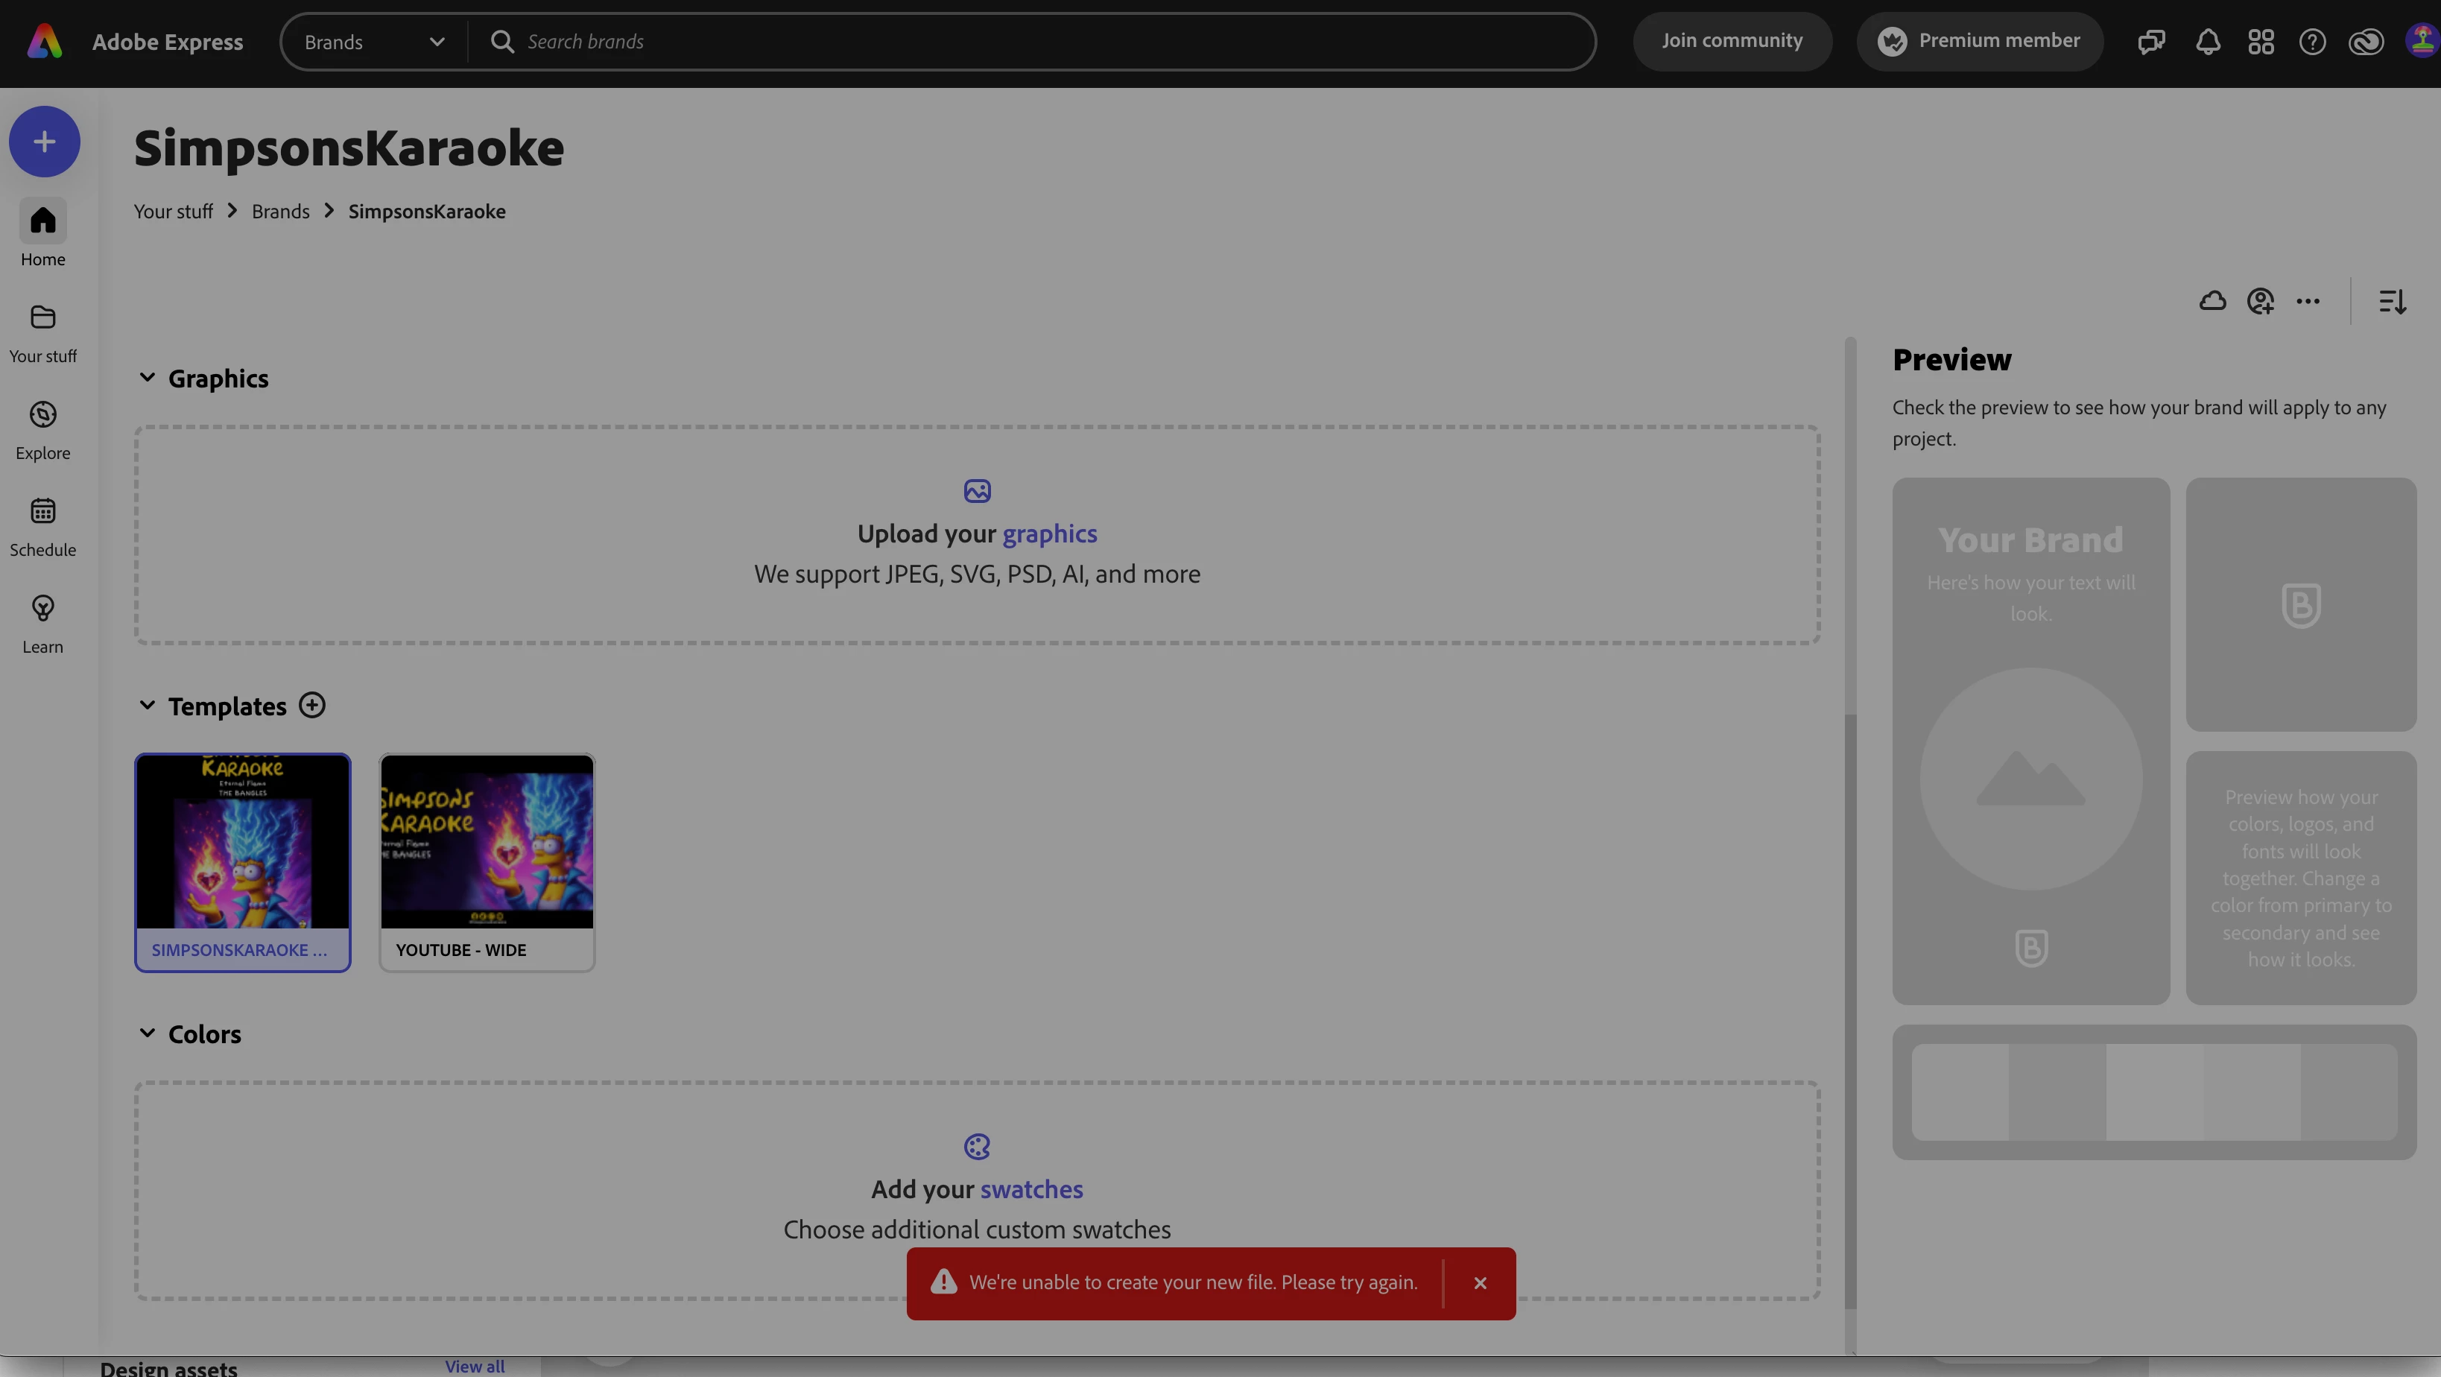Open Explore in the sidebar
The width and height of the screenshot is (2441, 1377).
[42, 430]
